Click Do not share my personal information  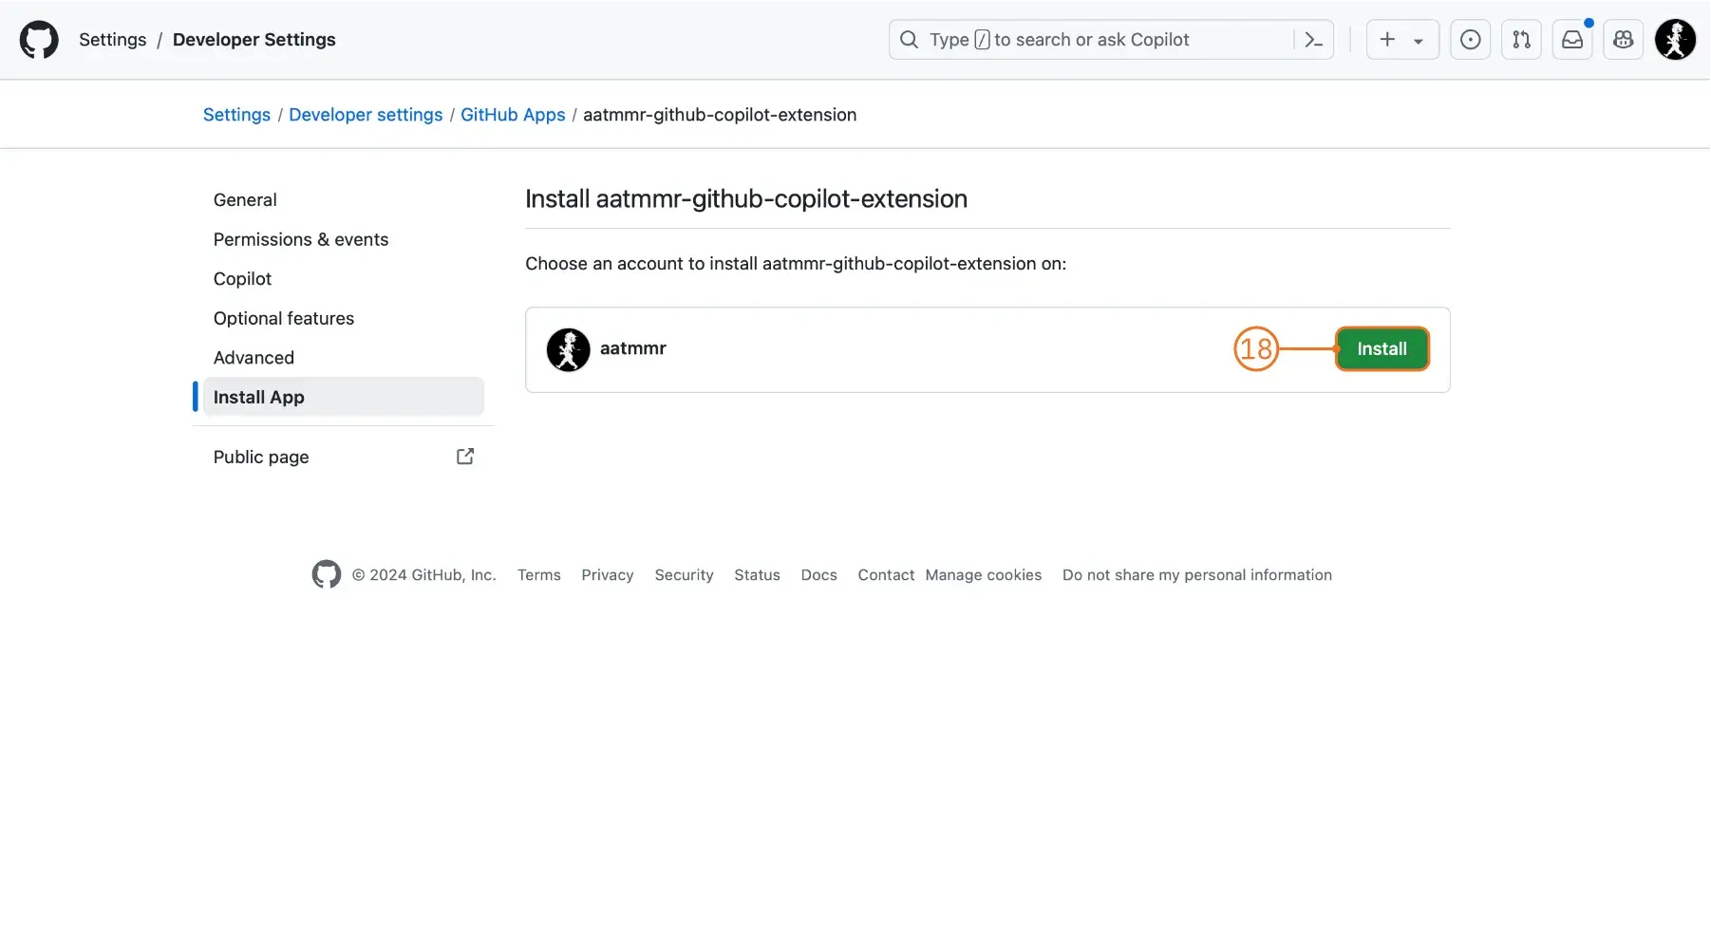coord(1197,575)
